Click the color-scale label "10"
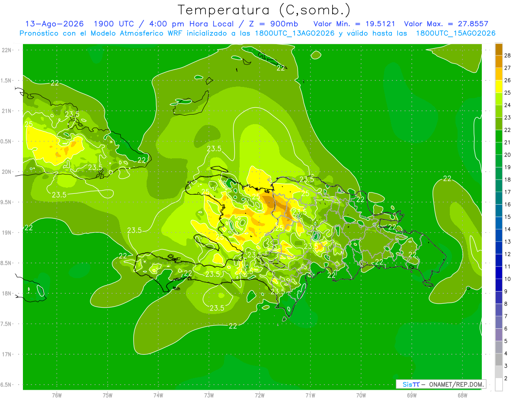The height and width of the screenshot is (401, 519). pyautogui.click(x=508, y=279)
